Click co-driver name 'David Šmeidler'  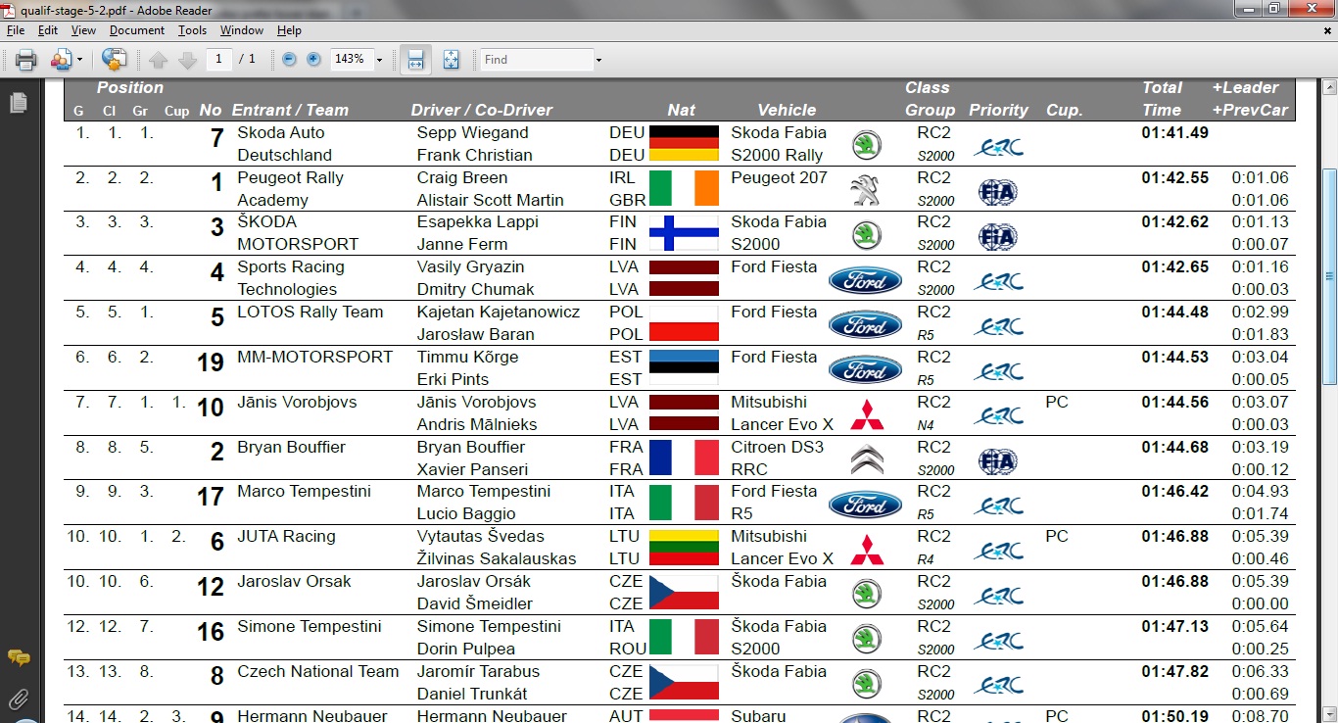coord(475,603)
